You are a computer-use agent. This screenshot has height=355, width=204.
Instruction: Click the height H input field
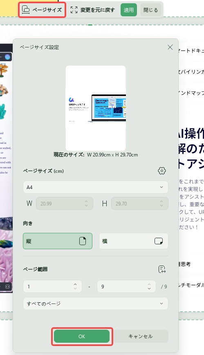[x=140, y=203]
